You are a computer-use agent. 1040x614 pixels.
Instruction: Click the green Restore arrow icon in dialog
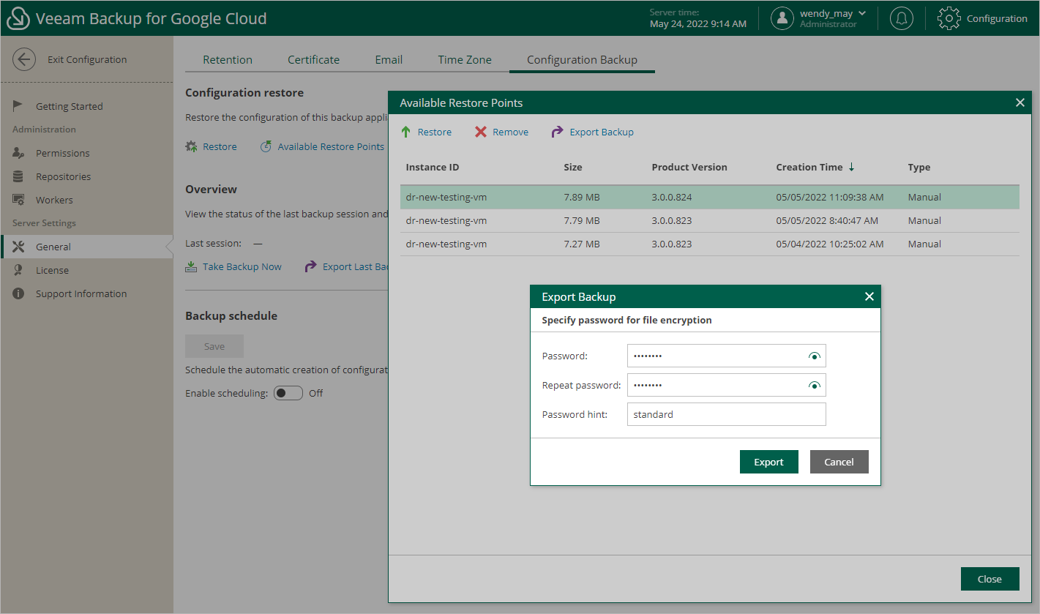pyautogui.click(x=405, y=132)
